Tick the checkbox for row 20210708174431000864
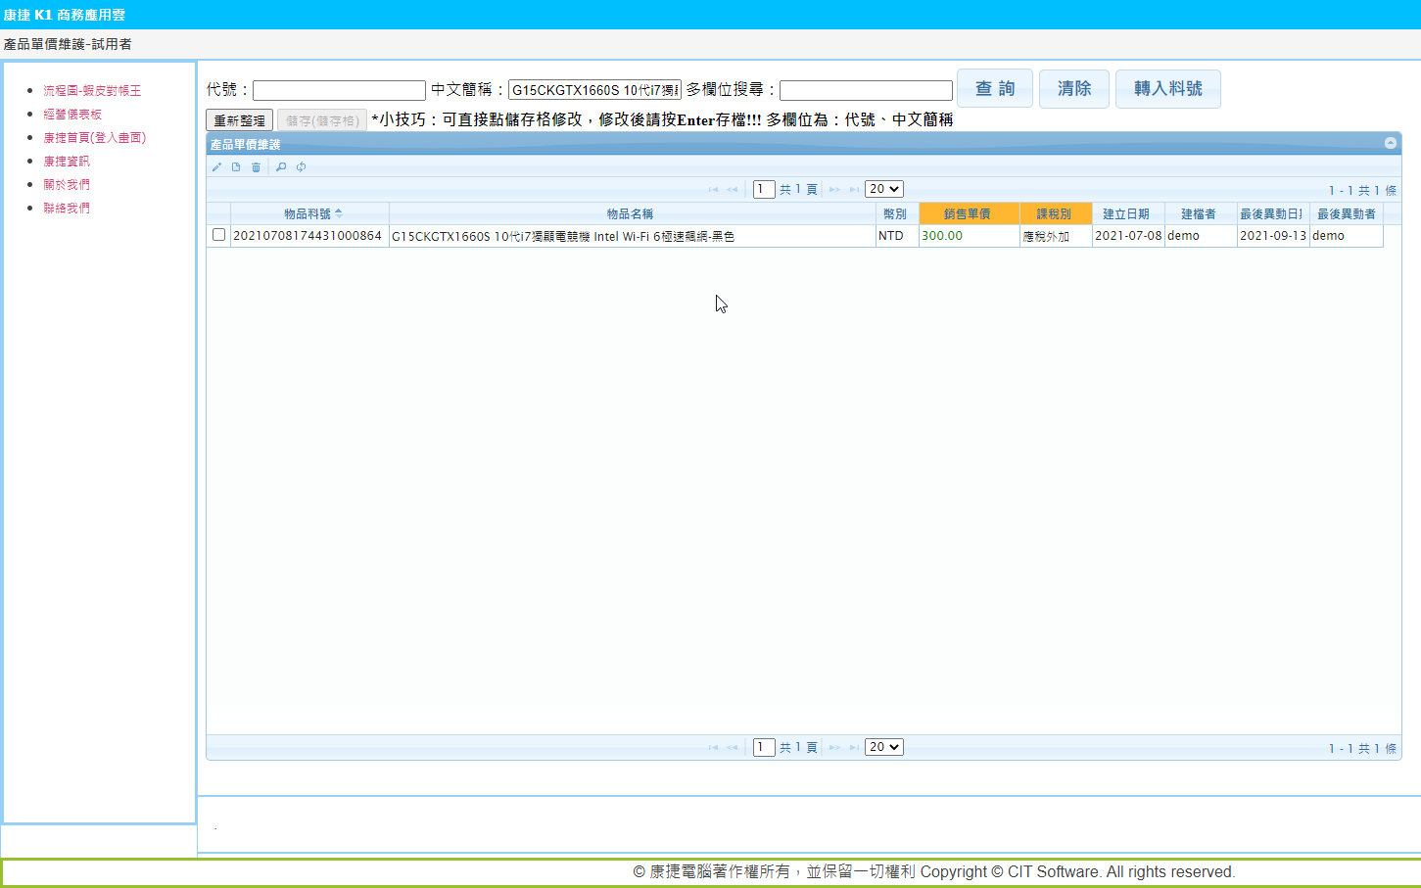The width and height of the screenshot is (1421, 888). (218, 235)
